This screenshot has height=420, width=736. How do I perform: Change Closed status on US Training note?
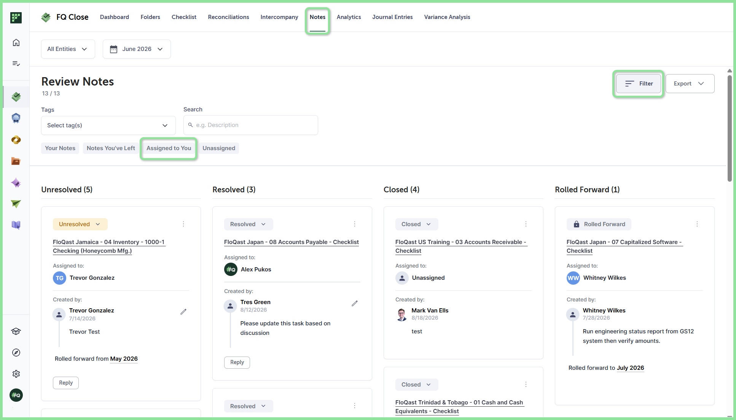coord(417,224)
